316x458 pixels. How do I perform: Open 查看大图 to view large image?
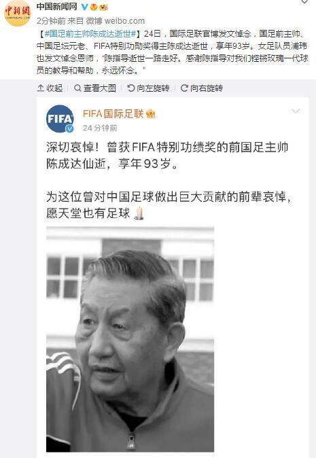[95, 88]
